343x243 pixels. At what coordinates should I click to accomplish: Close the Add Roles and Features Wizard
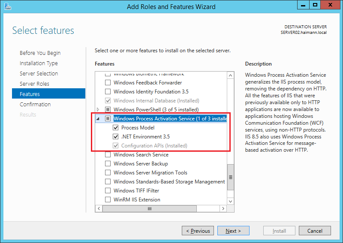[330, 5]
